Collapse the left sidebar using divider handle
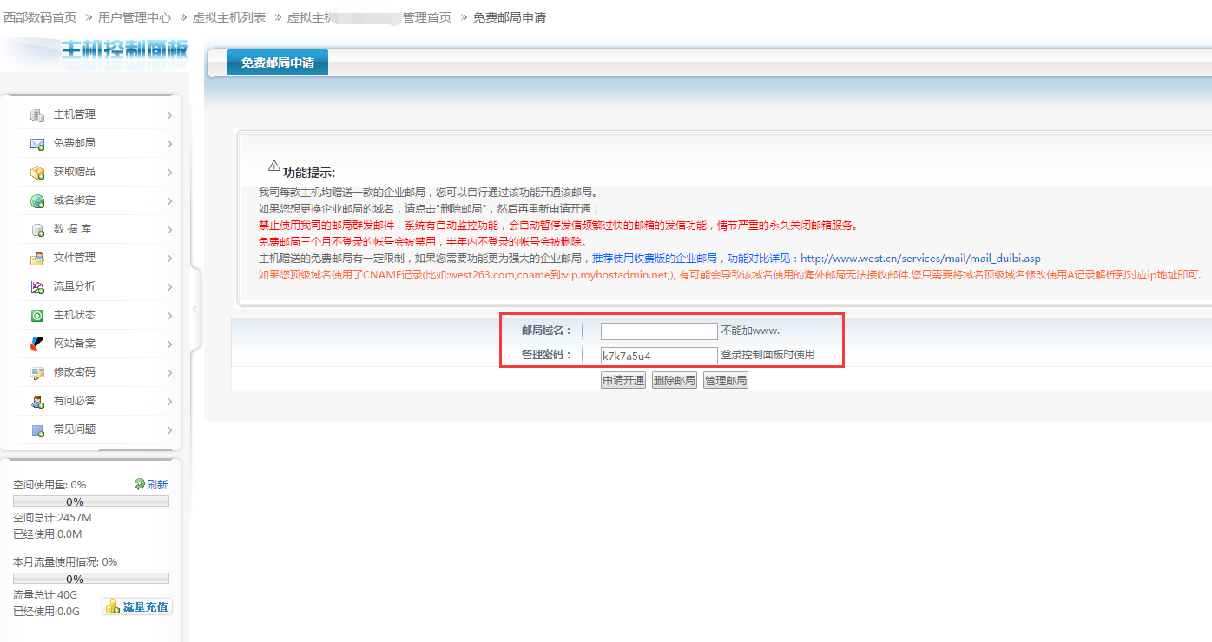Image resolution: width=1212 pixels, height=642 pixels. point(194,309)
